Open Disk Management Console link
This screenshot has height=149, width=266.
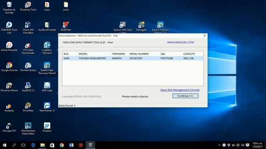click(180, 90)
